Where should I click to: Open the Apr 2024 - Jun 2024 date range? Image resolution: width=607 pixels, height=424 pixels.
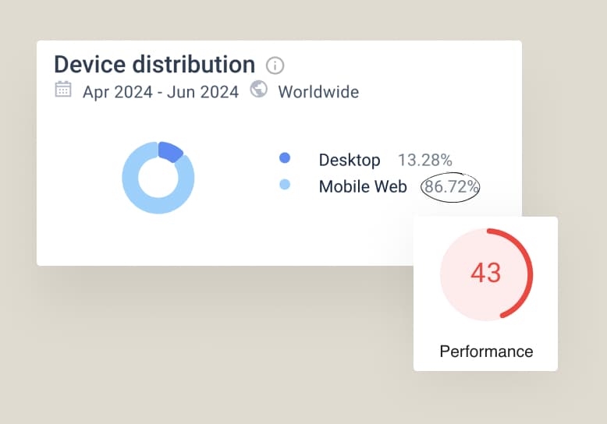click(161, 92)
